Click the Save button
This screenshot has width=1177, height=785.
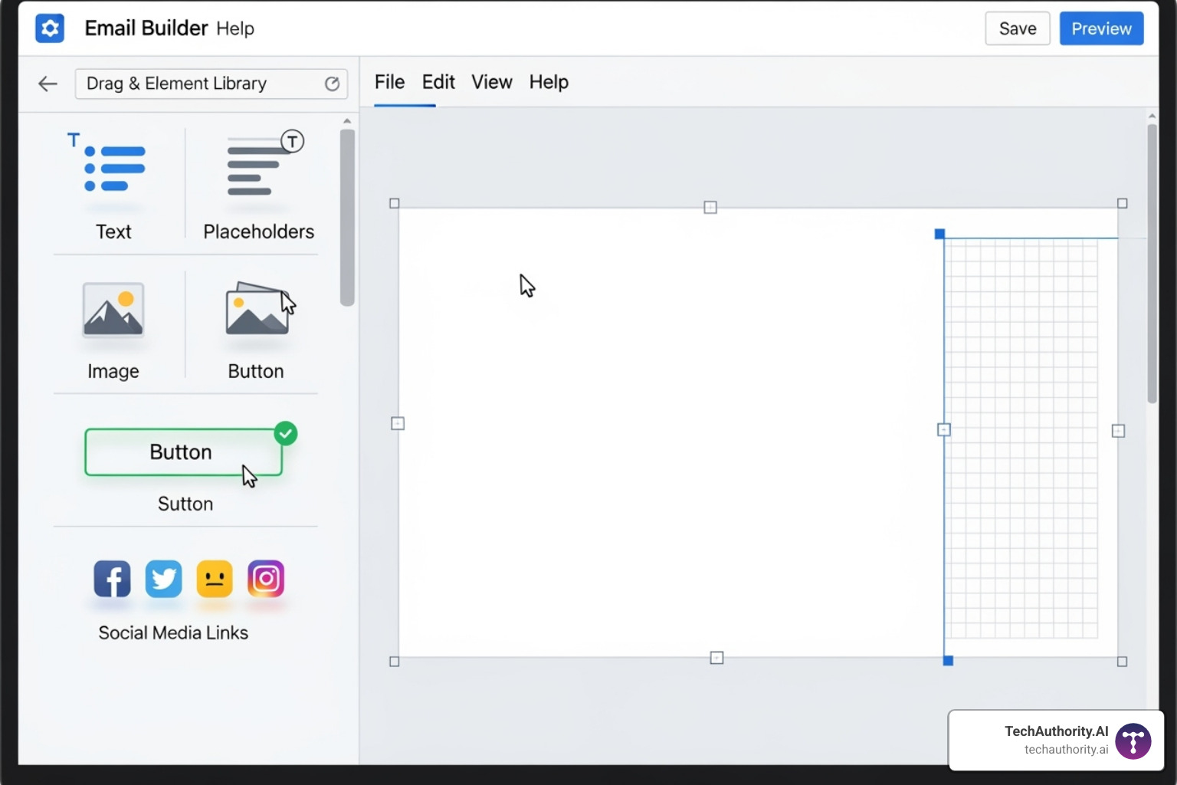click(1017, 28)
